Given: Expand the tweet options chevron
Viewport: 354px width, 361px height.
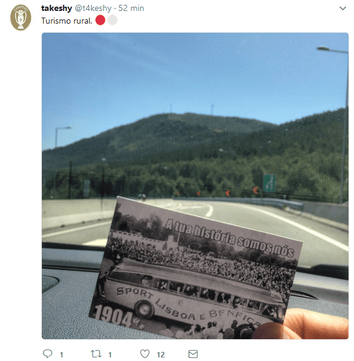Looking at the screenshot, I should (x=342, y=8).
